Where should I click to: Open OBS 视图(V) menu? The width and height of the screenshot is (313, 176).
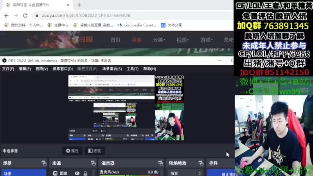click(41, 69)
